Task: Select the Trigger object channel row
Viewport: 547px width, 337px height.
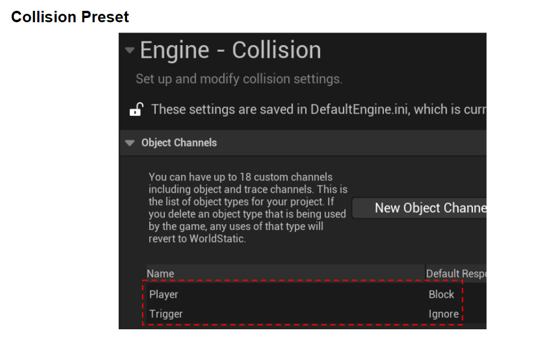Action: (x=166, y=314)
